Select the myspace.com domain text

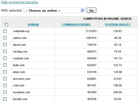tap(22, 92)
